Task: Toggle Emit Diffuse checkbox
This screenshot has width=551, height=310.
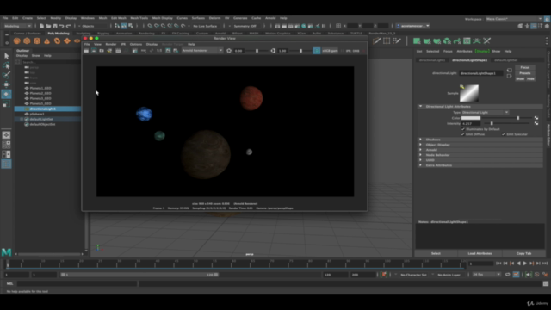Action: click(463, 134)
